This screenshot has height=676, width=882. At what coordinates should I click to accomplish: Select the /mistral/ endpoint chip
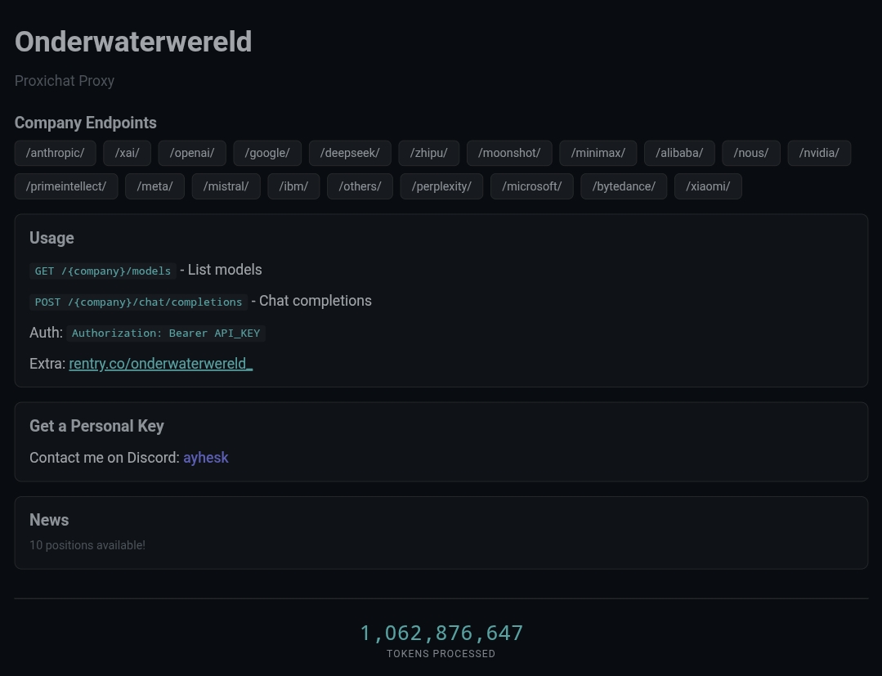pyautogui.click(x=226, y=186)
